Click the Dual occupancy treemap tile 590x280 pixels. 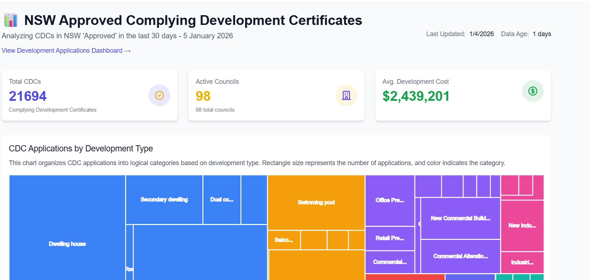click(222, 199)
